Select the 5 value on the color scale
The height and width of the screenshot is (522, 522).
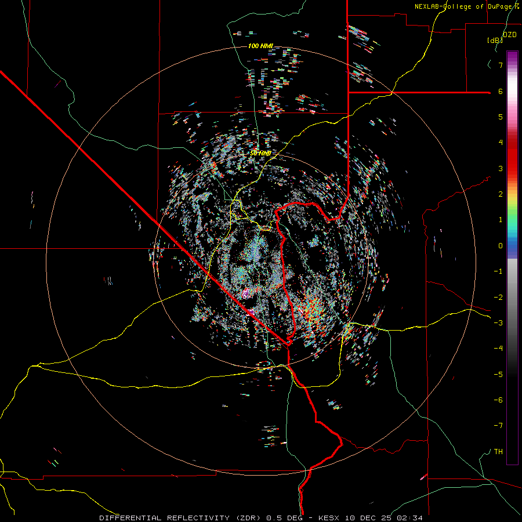[501, 117]
